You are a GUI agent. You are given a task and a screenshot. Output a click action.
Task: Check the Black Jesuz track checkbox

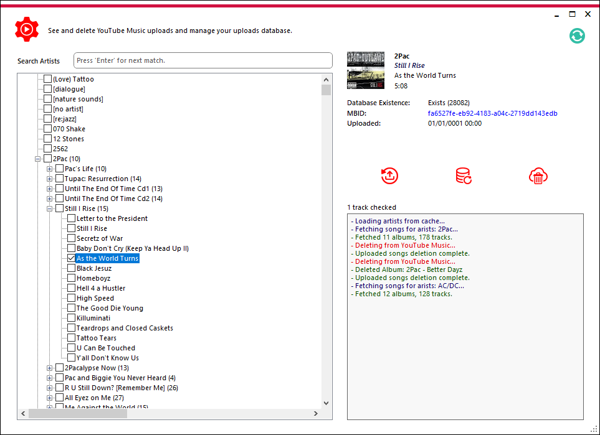pyautogui.click(x=71, y=268)
